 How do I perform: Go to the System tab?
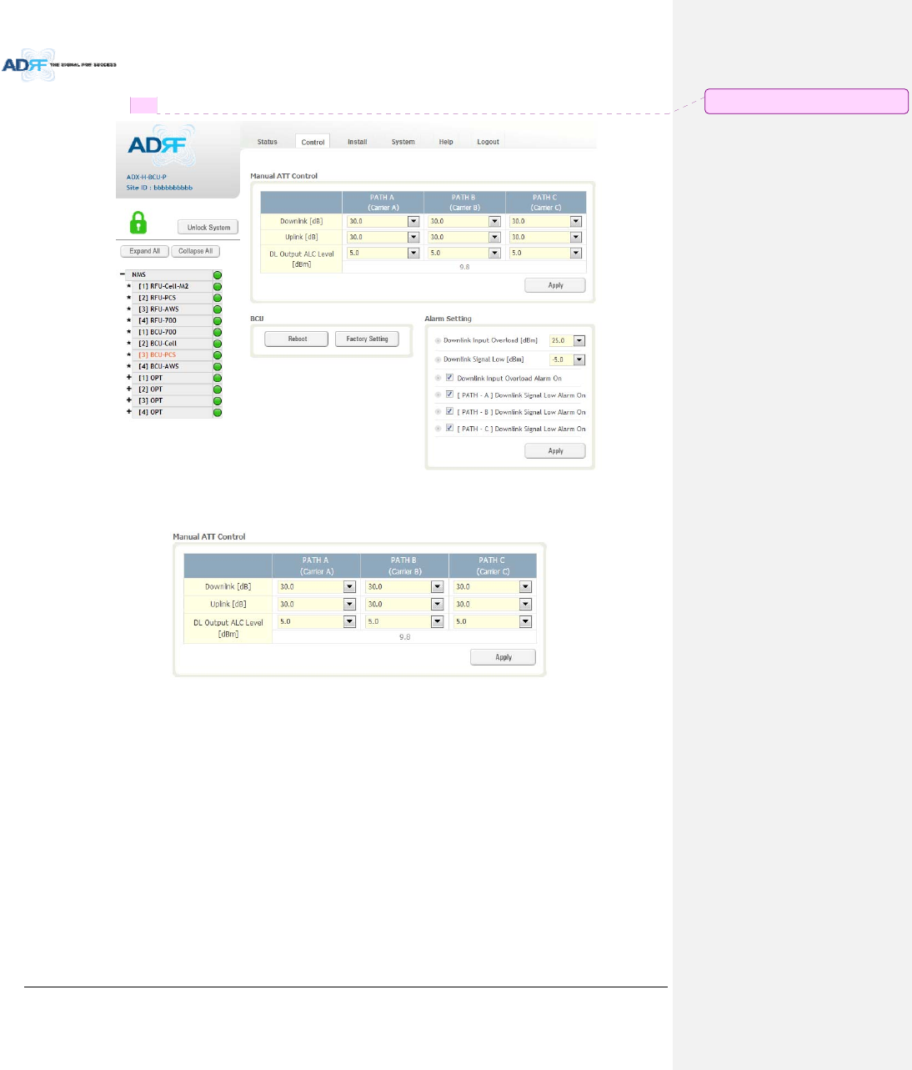(403, 142)
